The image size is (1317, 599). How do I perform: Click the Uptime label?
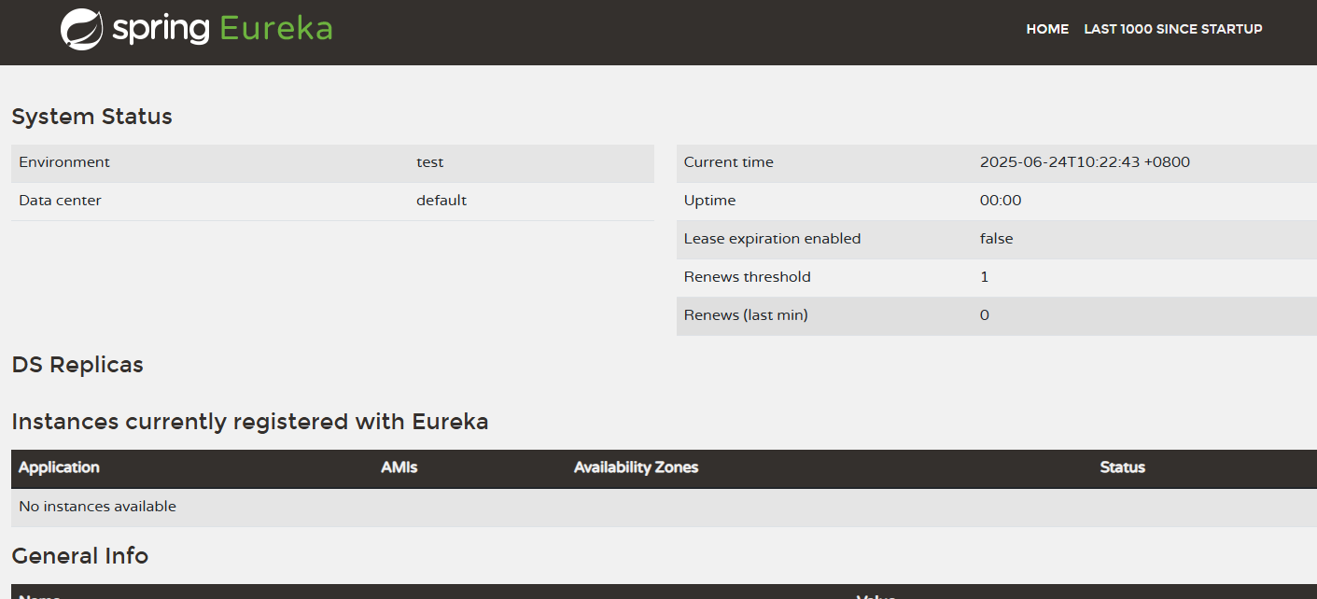tap(709, 201)
